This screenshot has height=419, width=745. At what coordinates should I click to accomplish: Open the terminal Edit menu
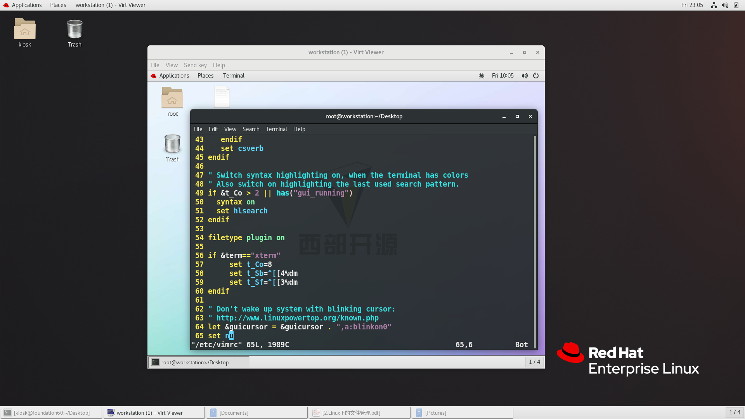tap(213, 129)
